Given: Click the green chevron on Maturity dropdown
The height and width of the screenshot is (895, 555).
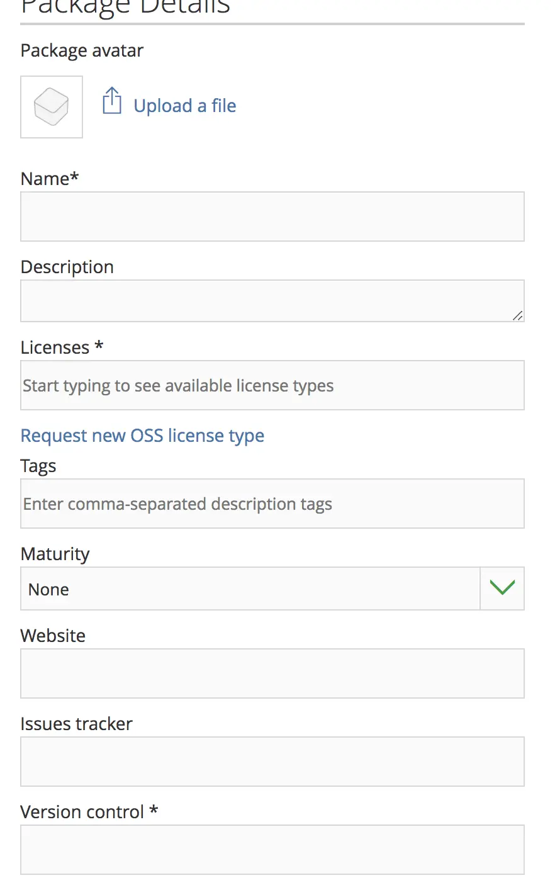Looking at the screenshot, I should [502, 587].
